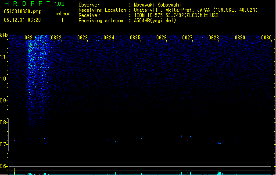Click the 0624 time marker

(x=109, y=38)
